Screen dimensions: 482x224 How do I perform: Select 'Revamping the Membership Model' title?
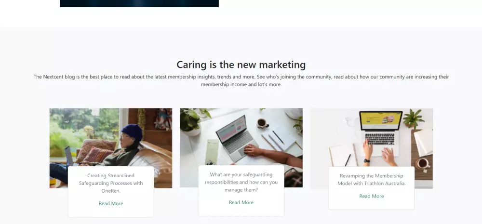tap(371, 180)
